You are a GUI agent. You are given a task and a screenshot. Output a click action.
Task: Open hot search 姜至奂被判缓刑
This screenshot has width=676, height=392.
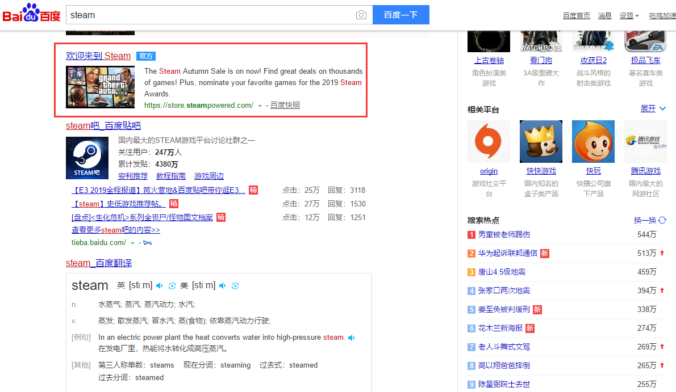(504, 309)
